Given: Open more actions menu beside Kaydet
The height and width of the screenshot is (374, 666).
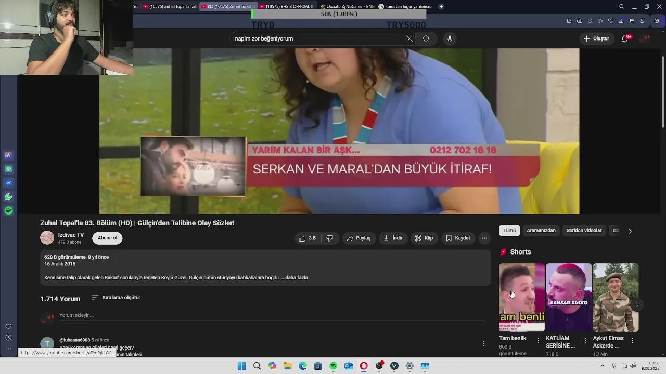Looking at the screenshot, I should pyautogui.click(x=484, y=238).
